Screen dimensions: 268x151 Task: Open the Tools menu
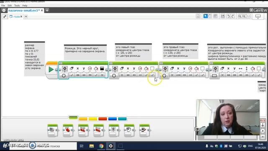(17, 5)
